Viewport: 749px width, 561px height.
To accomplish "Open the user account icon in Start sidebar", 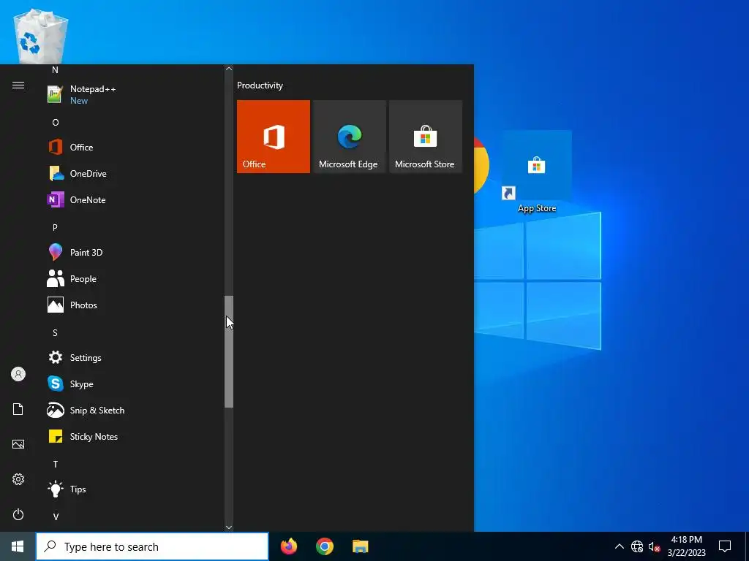I will [x=18, y=374].
